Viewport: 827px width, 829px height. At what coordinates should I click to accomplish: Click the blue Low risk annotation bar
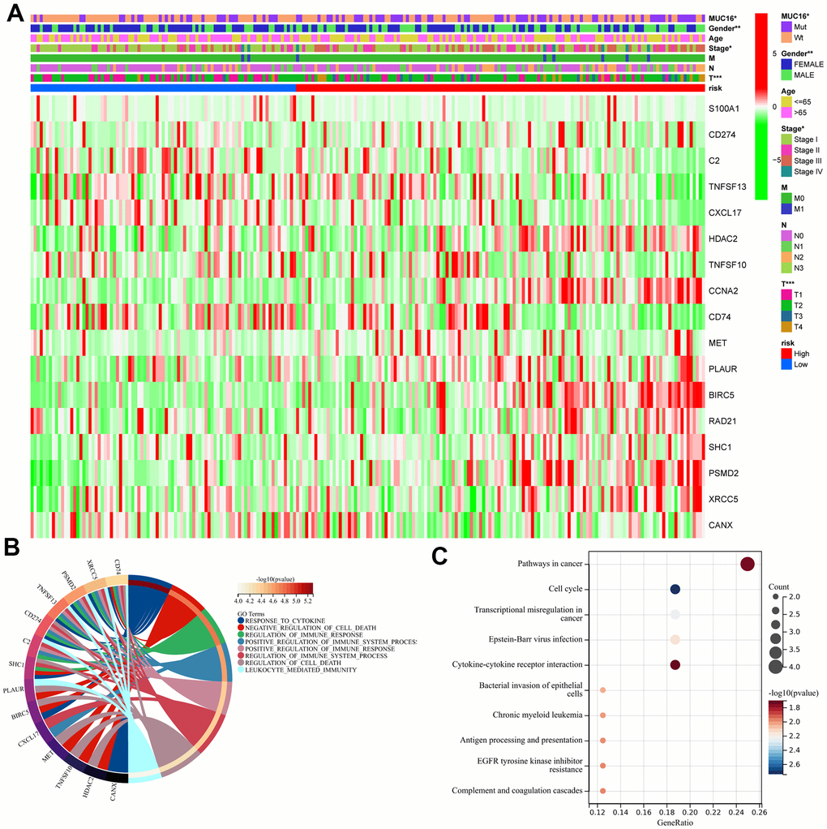point(163,88)
